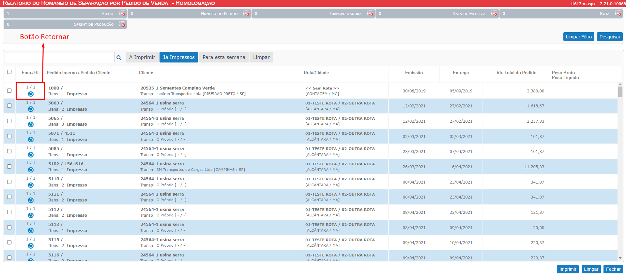Viewport: 626px width, 275px height.
Task: Click the search magnifier icon
Action: (119, 58)
